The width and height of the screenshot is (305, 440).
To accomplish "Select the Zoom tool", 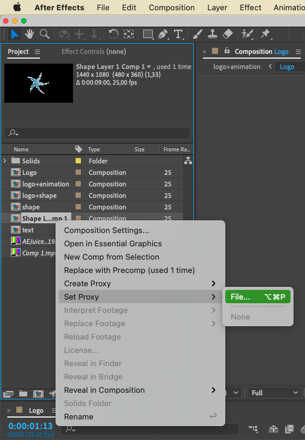I will click(45, 34).
